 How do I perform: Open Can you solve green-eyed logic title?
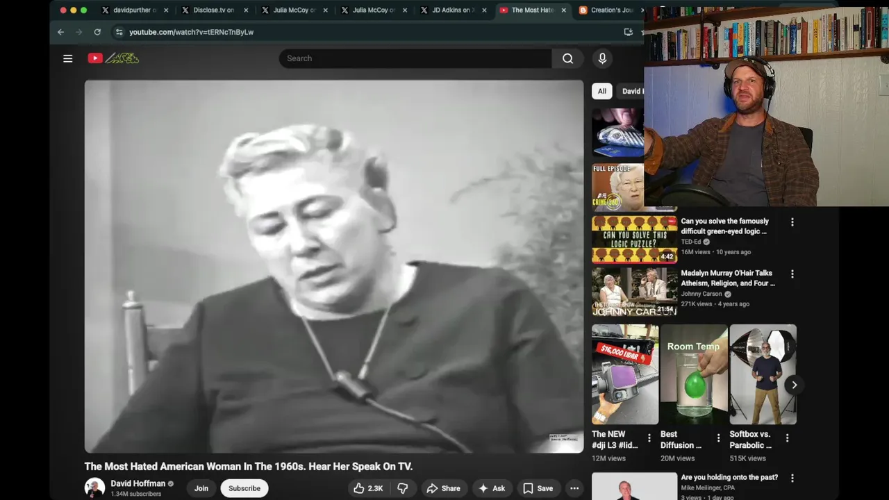pyautogui.click(x=724, y=226)
